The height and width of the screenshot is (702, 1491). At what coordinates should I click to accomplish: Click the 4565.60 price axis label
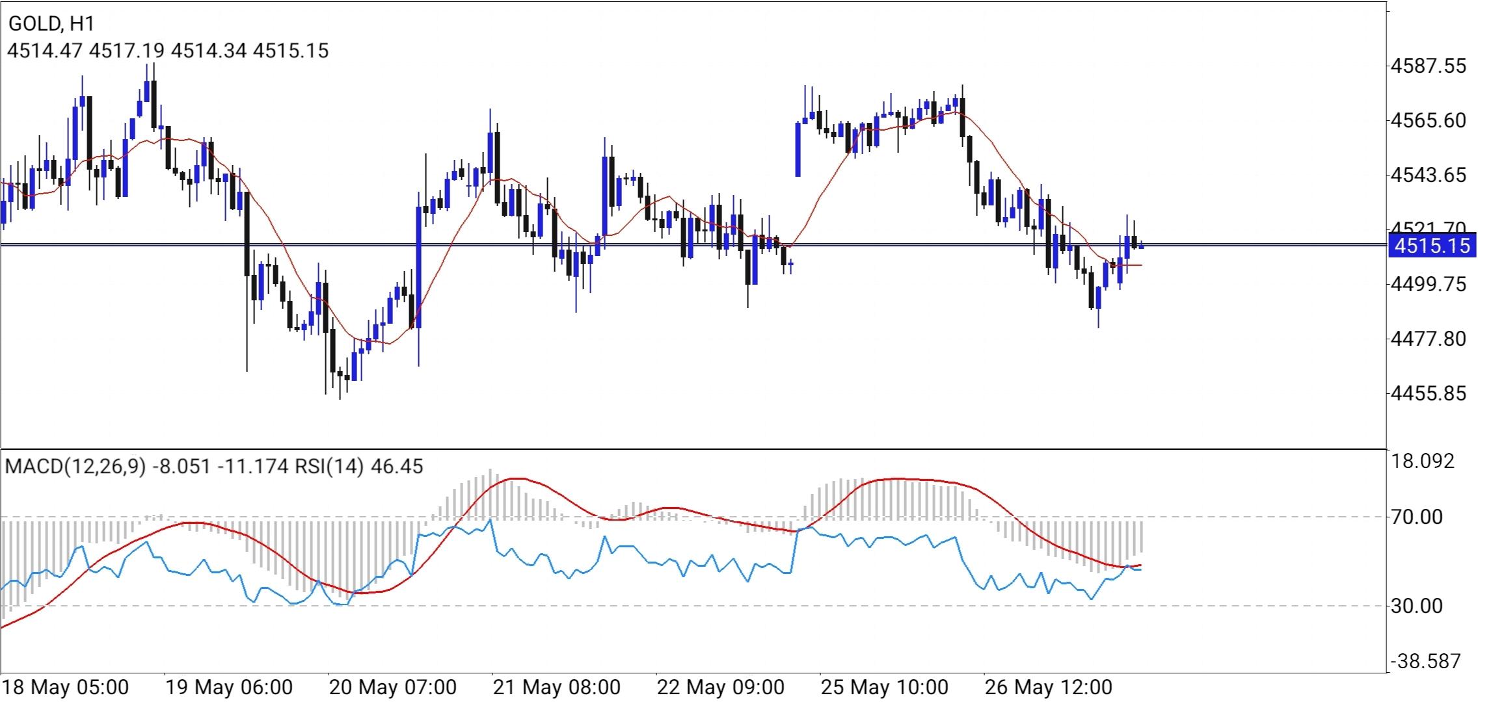pyautogui.click(x=1429, y=120)
